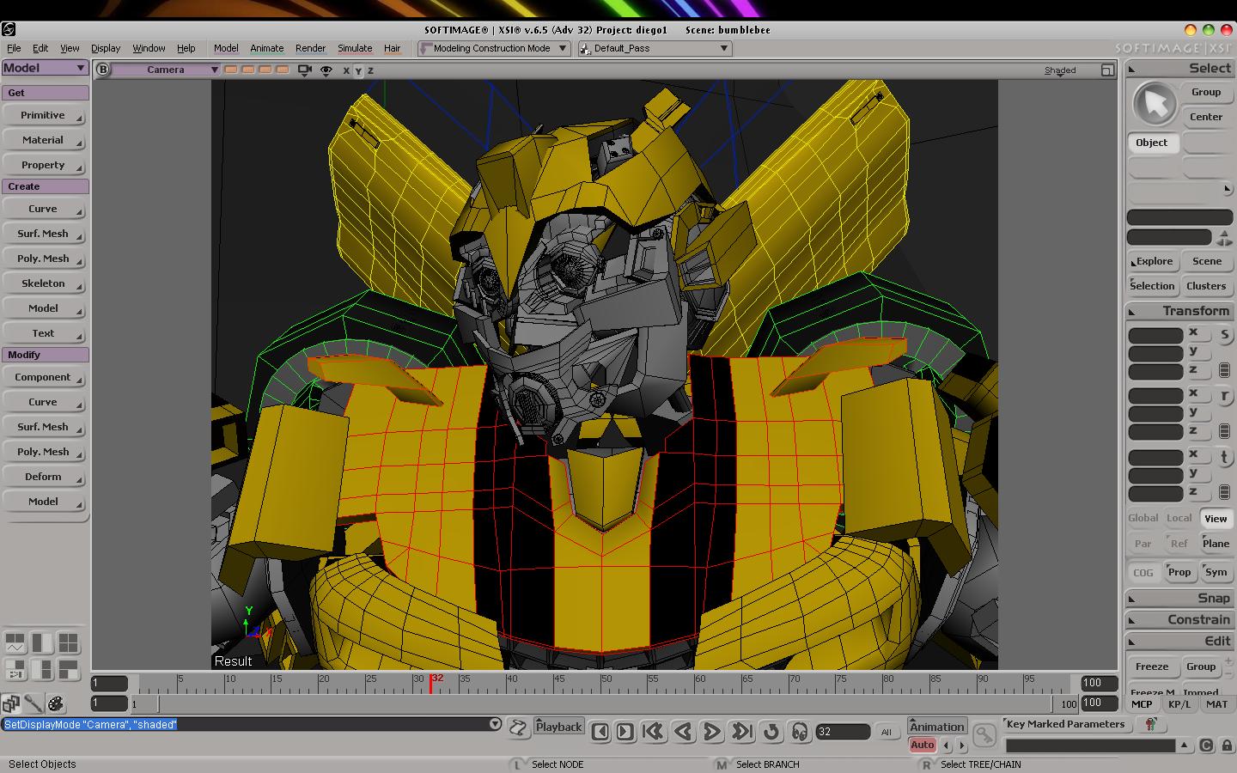1237x773 pixels.
Task: Toggle the COG transform option
Action: 1143,572
